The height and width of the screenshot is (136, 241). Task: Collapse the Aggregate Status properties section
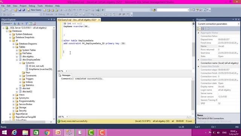pyautogui.click(x=198, y=33)
